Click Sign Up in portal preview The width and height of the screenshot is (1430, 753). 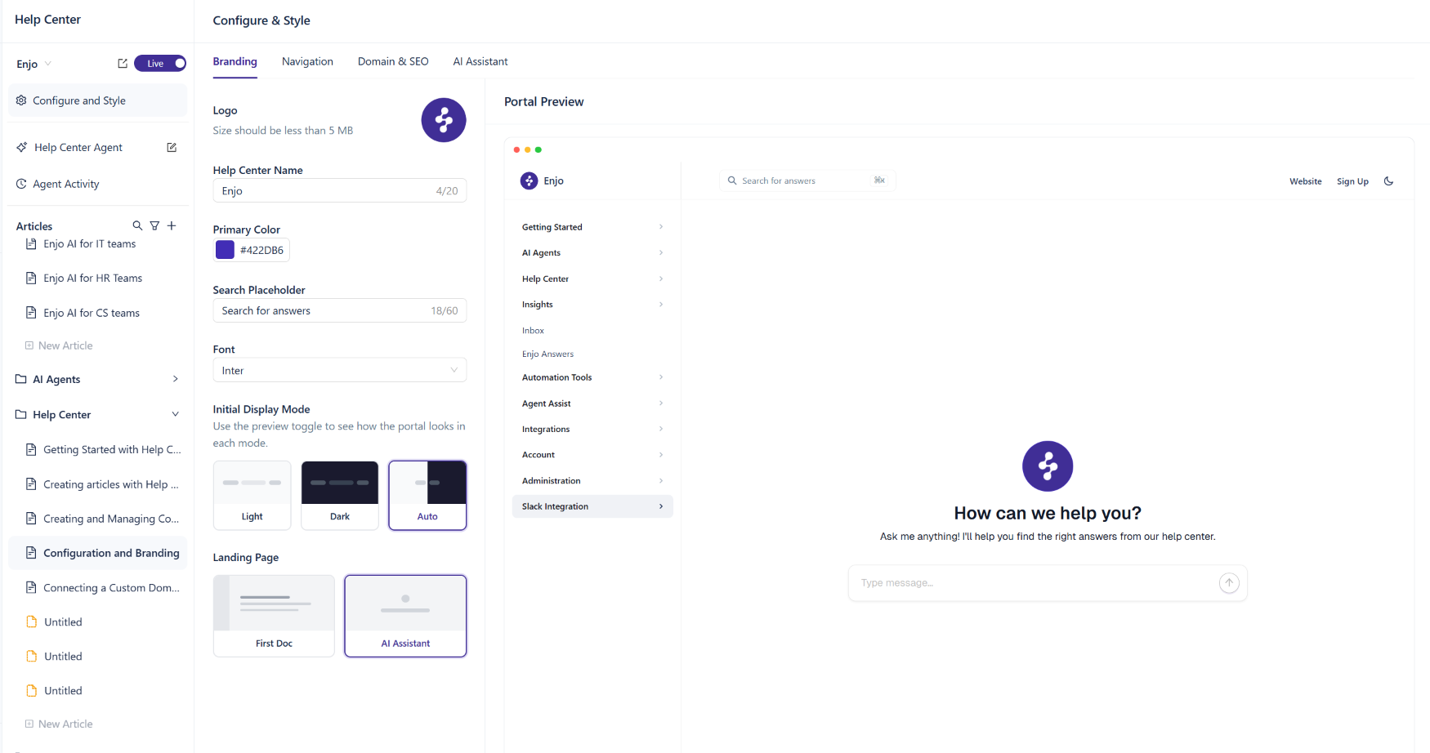click(x=1352, y=181)
